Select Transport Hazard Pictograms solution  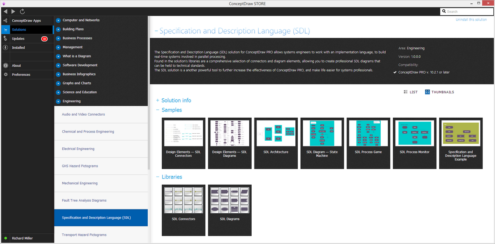101,235
